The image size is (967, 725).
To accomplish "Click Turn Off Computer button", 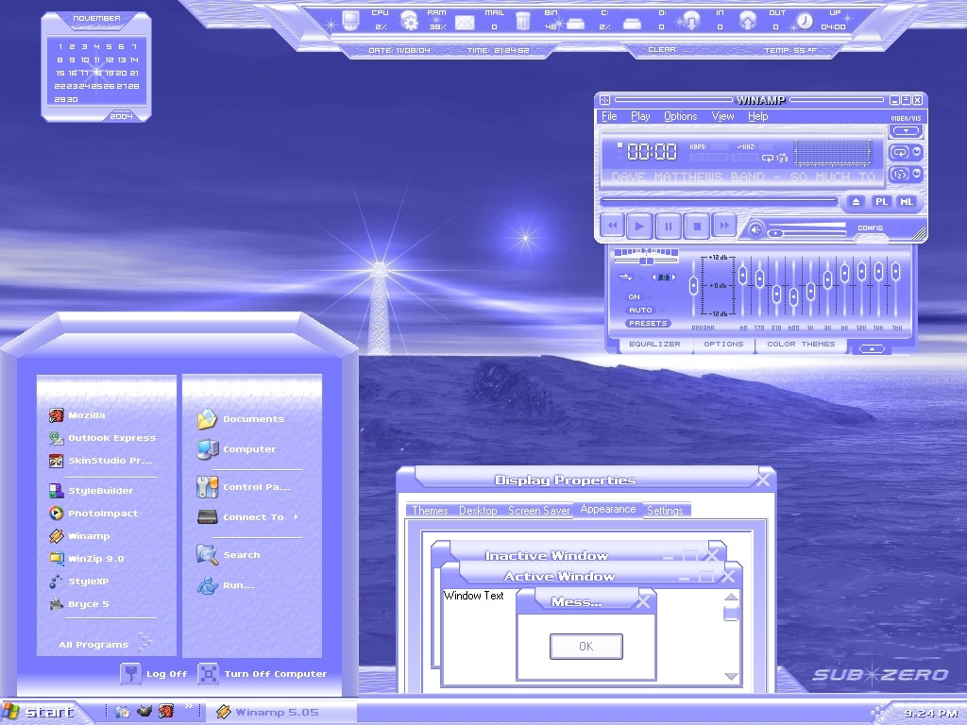I will coord(263,674).
